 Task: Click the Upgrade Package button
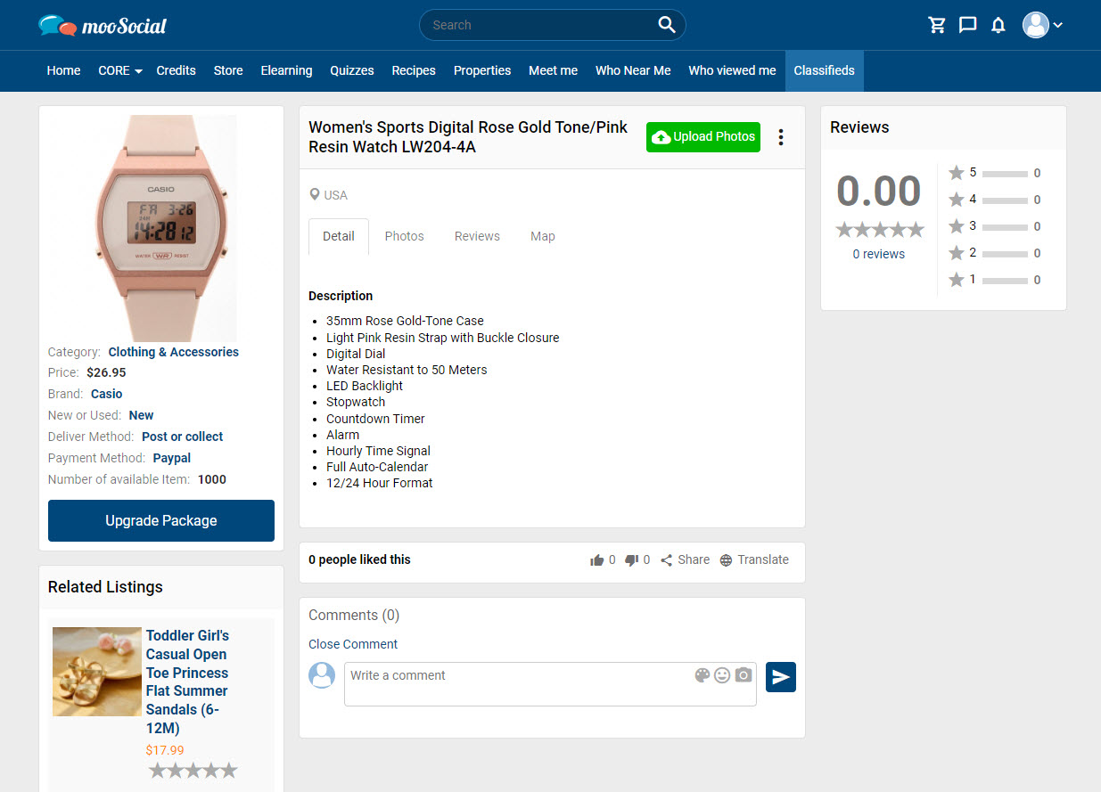pyautogui.click(x=161, y=520)
